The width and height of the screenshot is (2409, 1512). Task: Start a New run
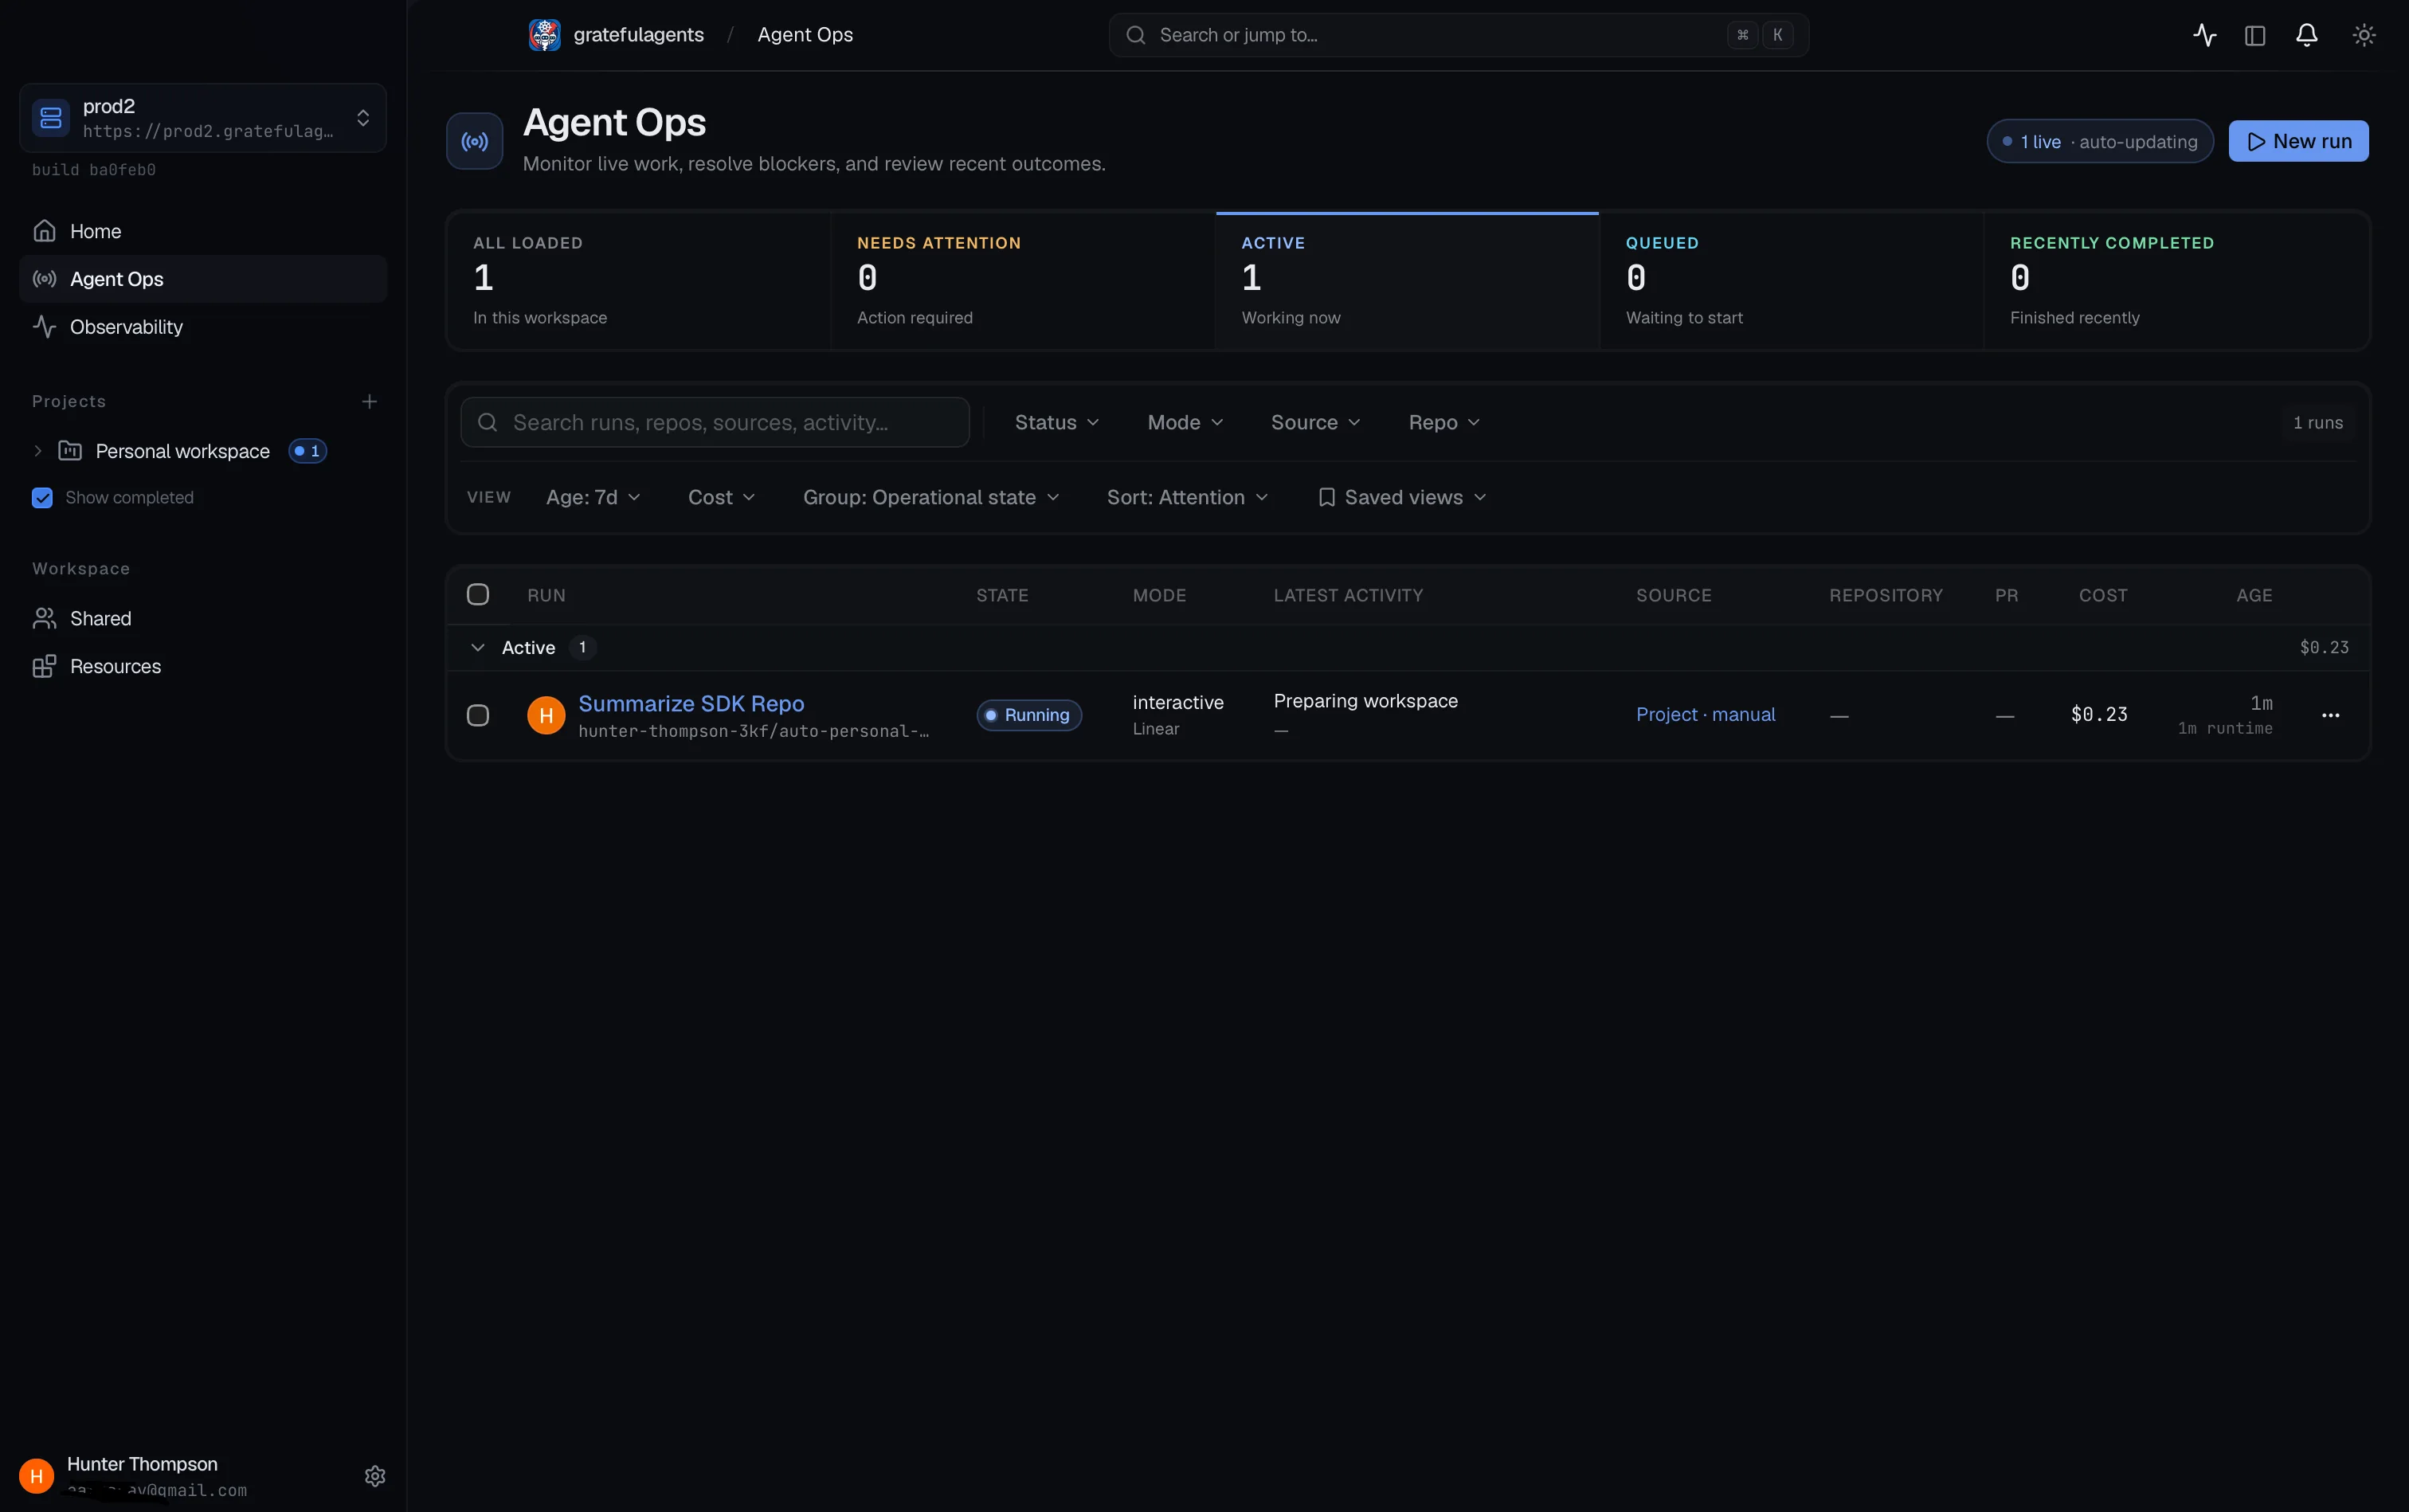click(x=2298, y=141)
